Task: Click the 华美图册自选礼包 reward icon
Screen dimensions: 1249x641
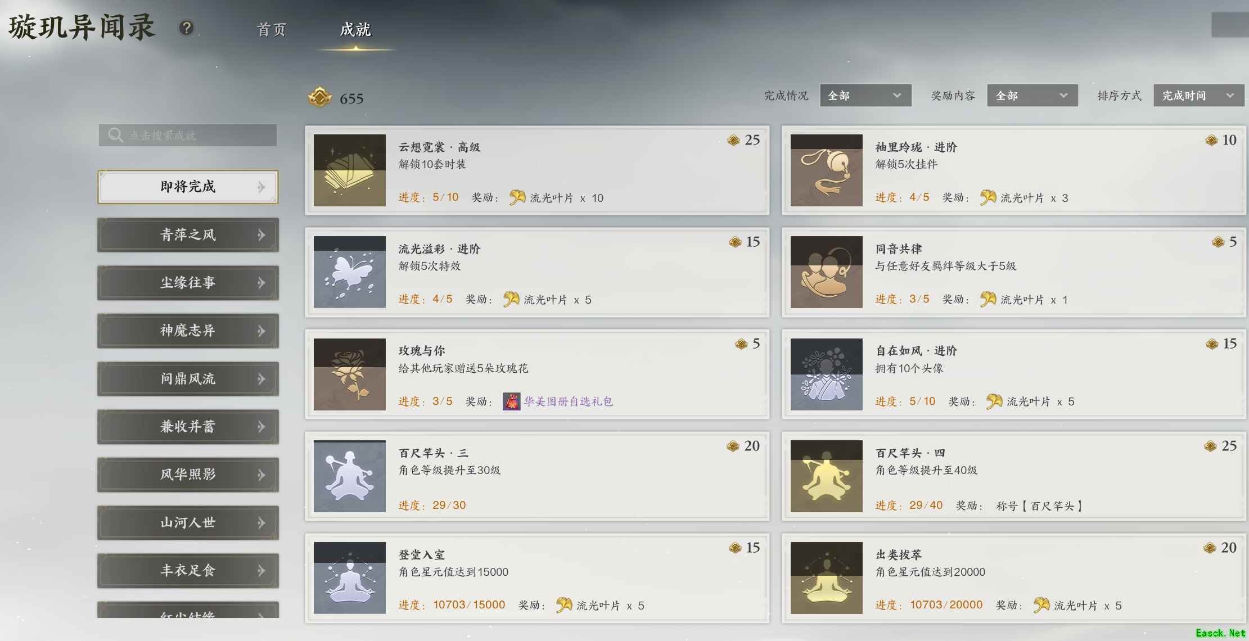Action: pyautogui.click(x=511, y=401)
